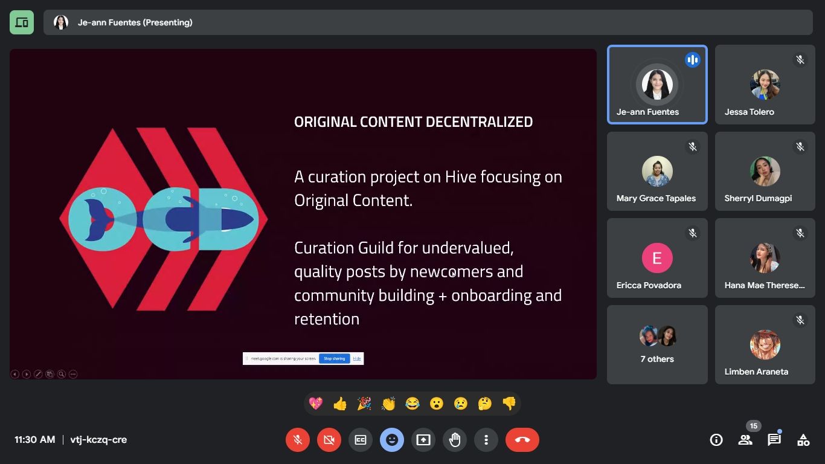Image resolution: width=825 pixels, height=464 pixels.
Task: Click Je-ann Fuentes' speaking indicator
Action: [693, 60]
